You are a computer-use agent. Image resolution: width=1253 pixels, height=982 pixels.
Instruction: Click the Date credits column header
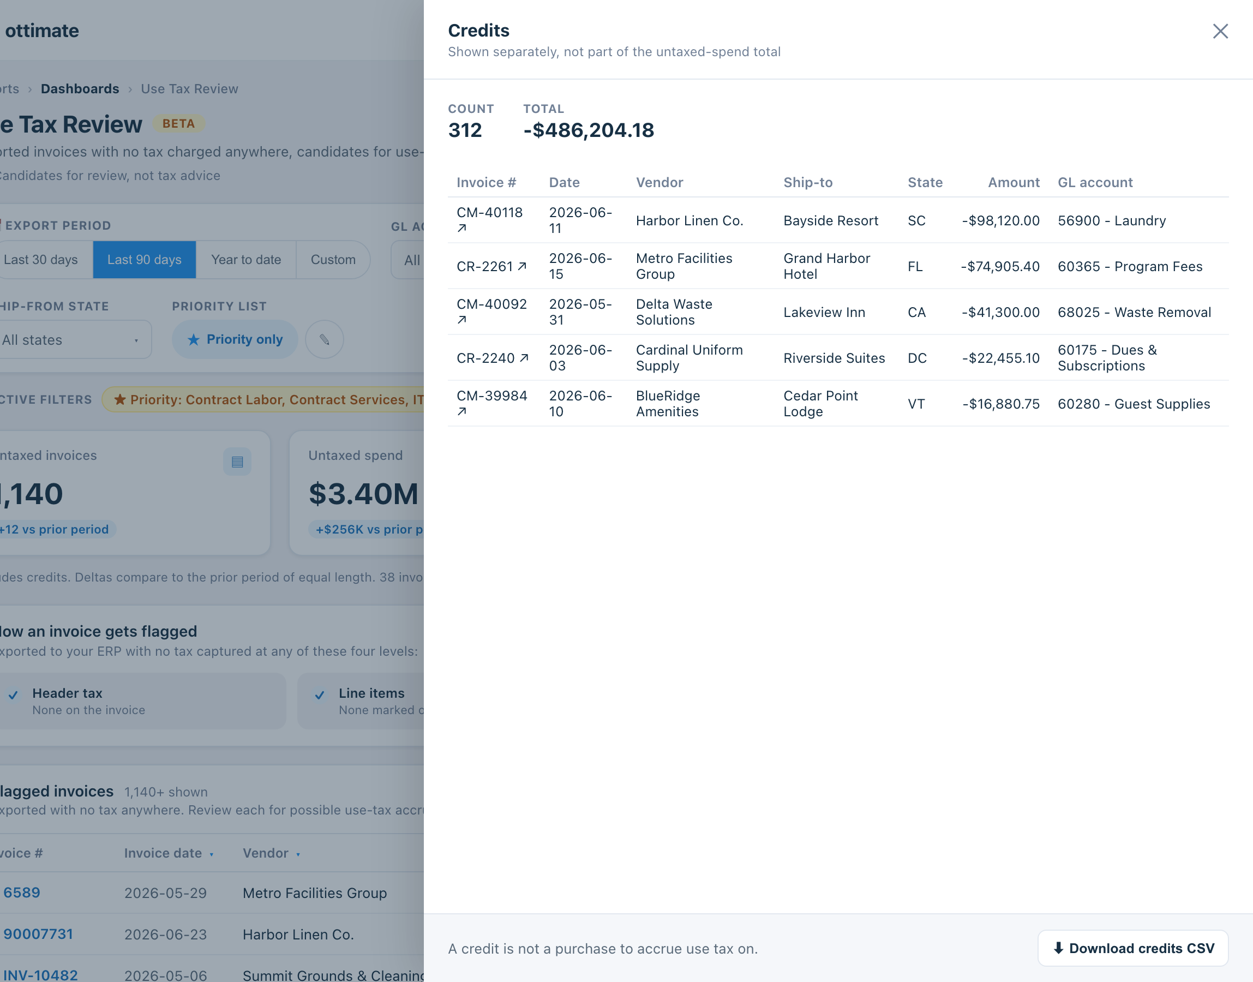[565, 182]
